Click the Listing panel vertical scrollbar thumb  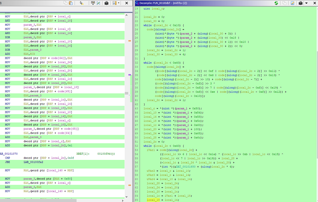(127, 93)
